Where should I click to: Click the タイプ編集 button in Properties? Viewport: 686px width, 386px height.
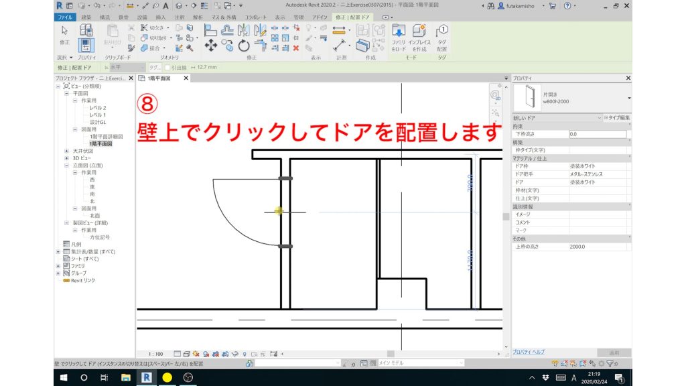point(618,117)
